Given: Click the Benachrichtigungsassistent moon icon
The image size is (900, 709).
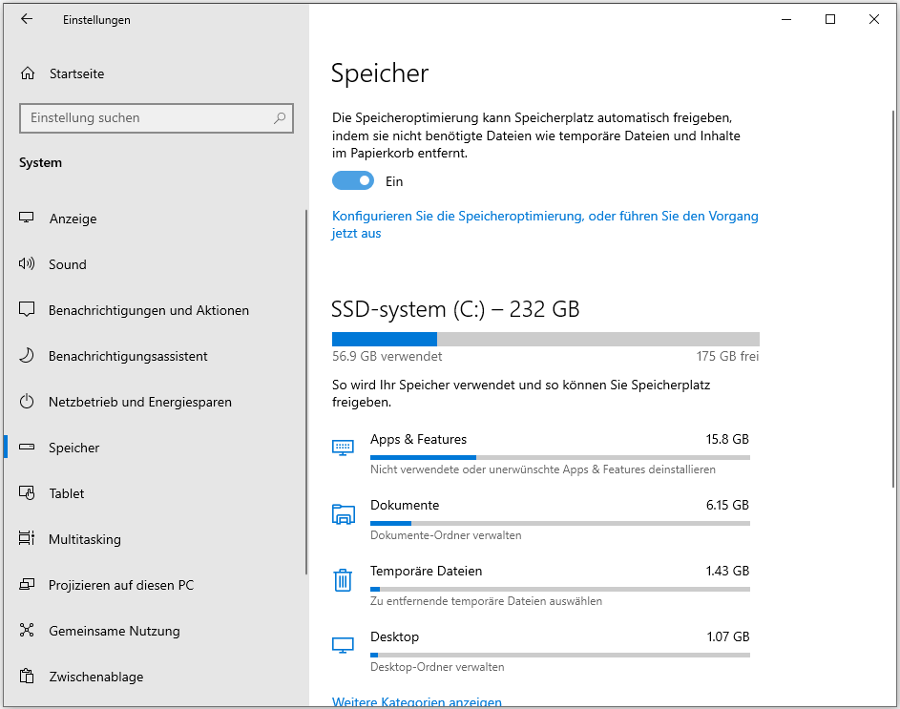Looking at the screenshot, I should coord(27,355).
